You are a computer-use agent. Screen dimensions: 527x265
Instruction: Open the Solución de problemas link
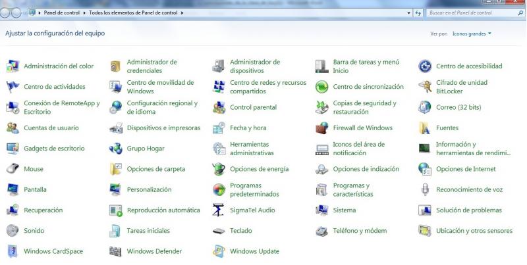(469, 210)
